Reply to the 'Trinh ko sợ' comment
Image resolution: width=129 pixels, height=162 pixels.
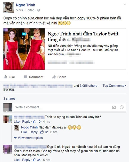[x=26, y=122]
